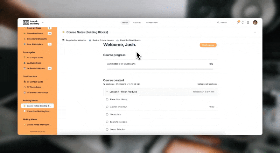The width and height of the screenshot is (280, 153).
Task: Open the notifications bell icon
Action: tap(238, 23)
